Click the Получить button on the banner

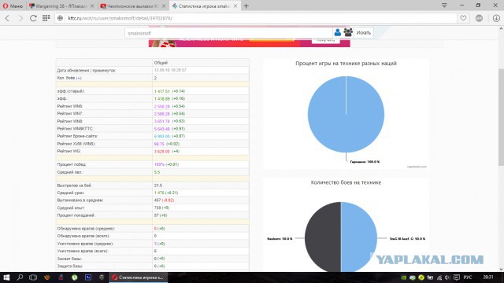(325, 40)
